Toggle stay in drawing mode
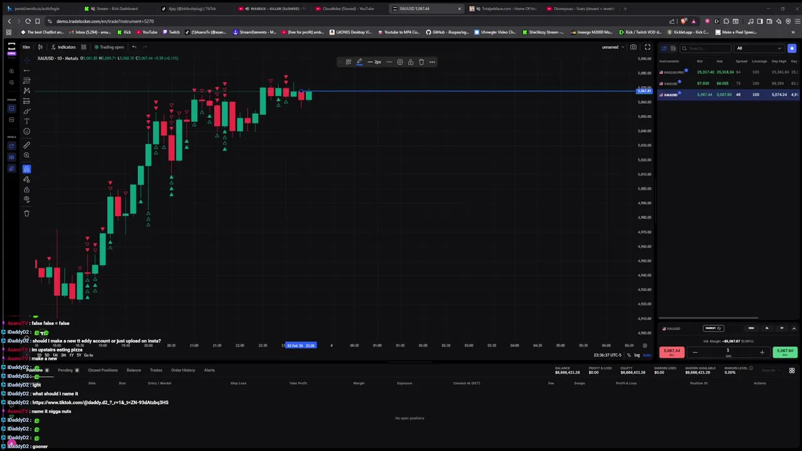This screenshot has width=802, height=451. click(26, 179)
